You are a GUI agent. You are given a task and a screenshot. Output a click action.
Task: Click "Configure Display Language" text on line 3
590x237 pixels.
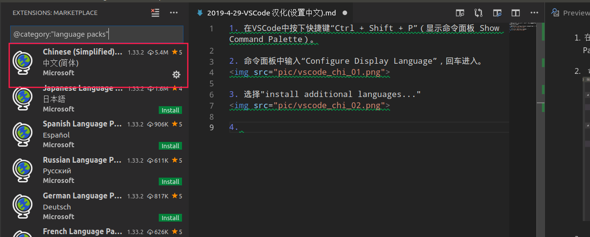[369, 61]
